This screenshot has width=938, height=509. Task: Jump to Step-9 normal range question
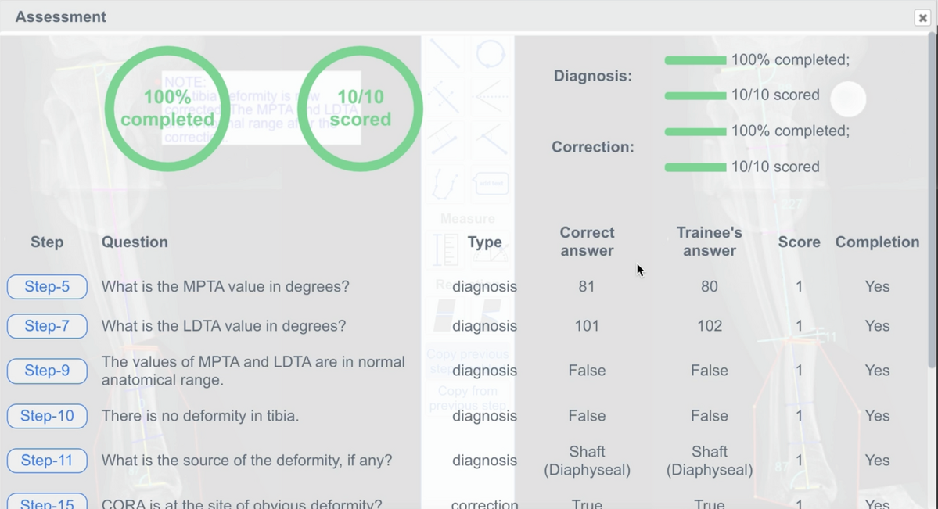tap(47, 371)
